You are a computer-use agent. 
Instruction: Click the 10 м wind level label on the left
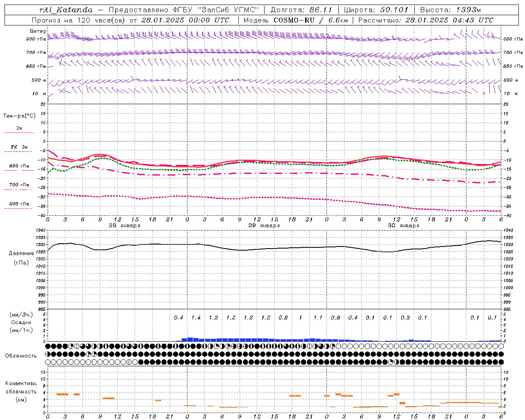39,94
